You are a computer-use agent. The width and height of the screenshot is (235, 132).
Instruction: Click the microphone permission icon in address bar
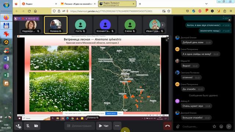tap(68, 11)
